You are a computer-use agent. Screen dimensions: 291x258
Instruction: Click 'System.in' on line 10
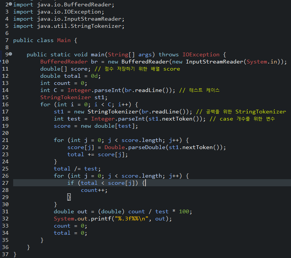tap(262, 62)
